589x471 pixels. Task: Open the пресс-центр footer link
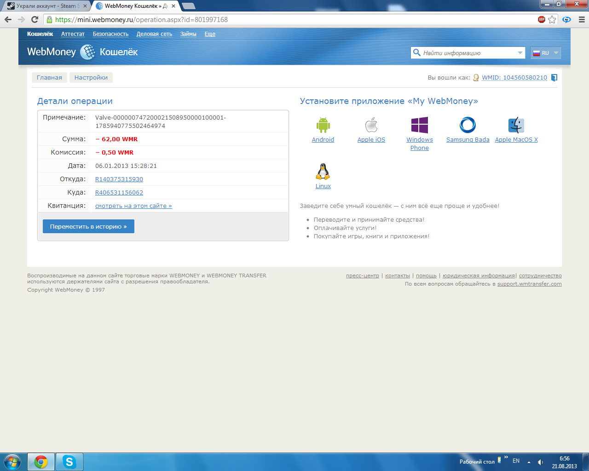coord(363,276)
